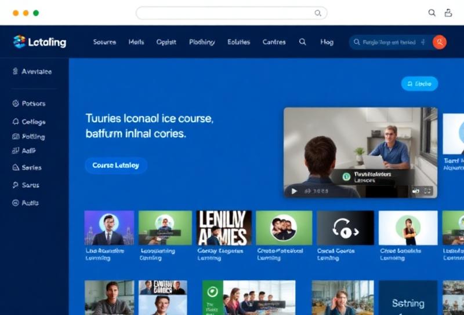The width and height of the screenshot is (464, 315).
Task: Click the Hog link in the navigation bar
Action: click(x=327, y=42)
